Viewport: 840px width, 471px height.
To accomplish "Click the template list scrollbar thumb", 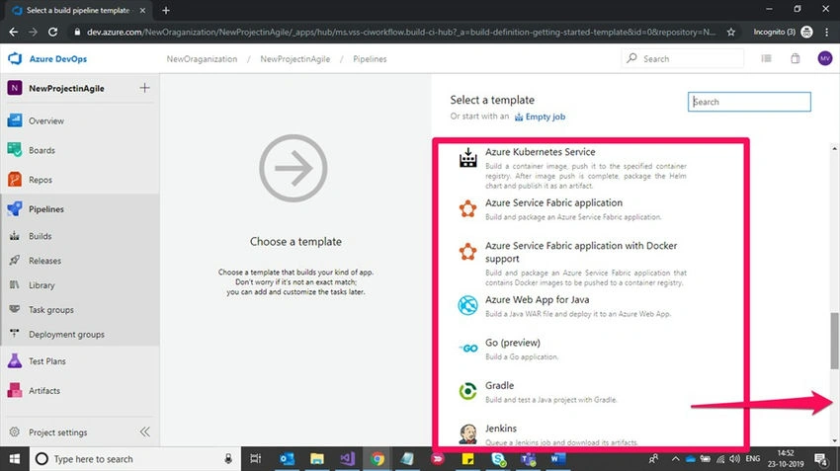I will pos(834,341).
